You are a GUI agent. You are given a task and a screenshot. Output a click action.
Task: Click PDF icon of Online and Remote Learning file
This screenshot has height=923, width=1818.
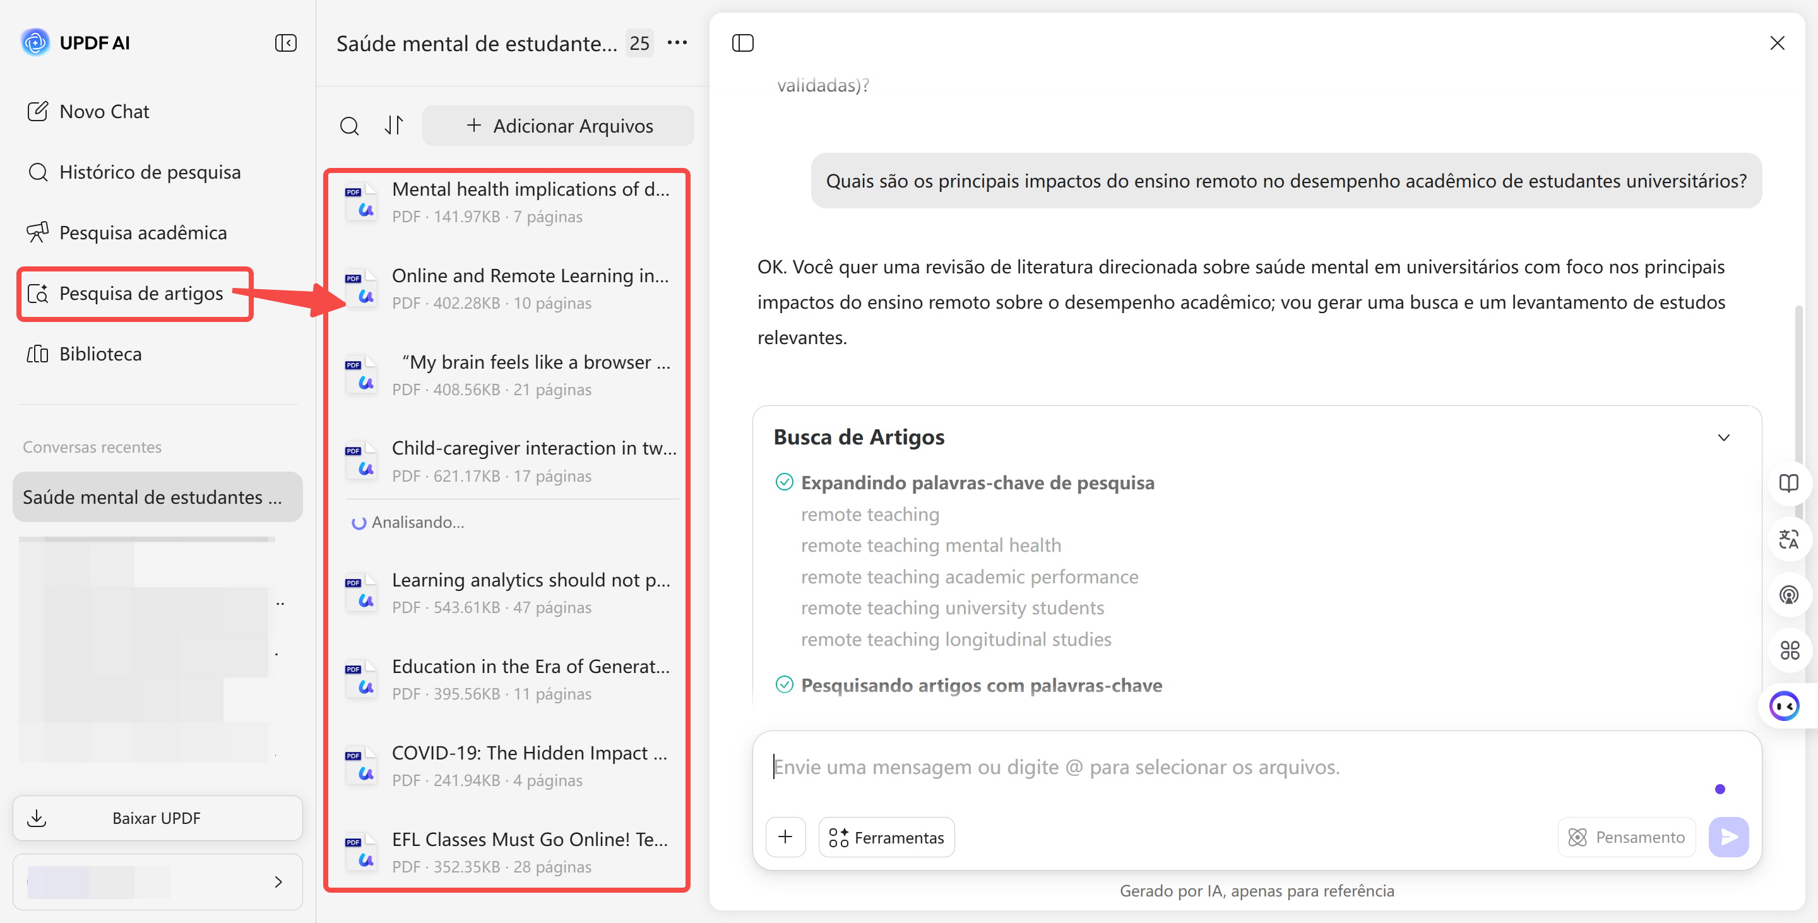click(361, 289)
